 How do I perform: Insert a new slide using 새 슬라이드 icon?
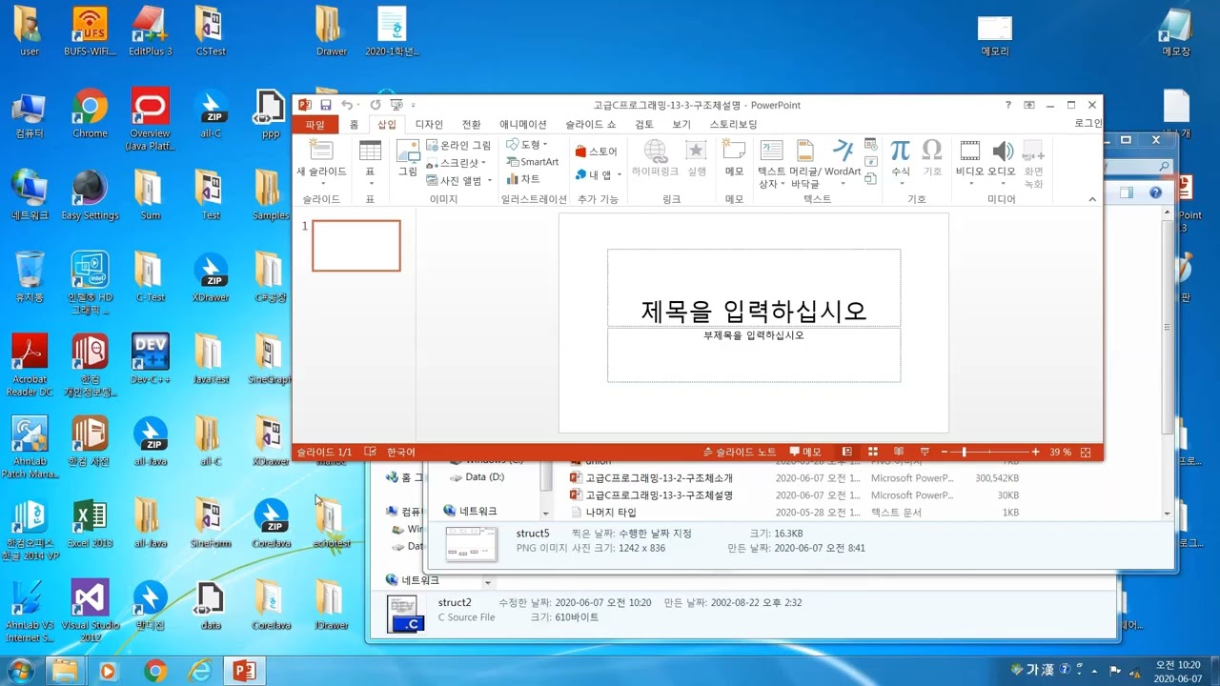[x=321, y=151]
